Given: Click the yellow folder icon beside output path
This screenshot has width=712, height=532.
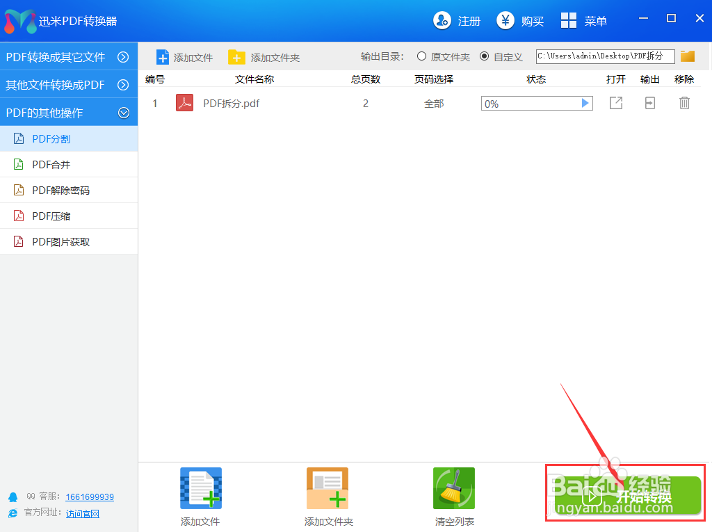Looking at the screenshot, I should pos(688,56).
